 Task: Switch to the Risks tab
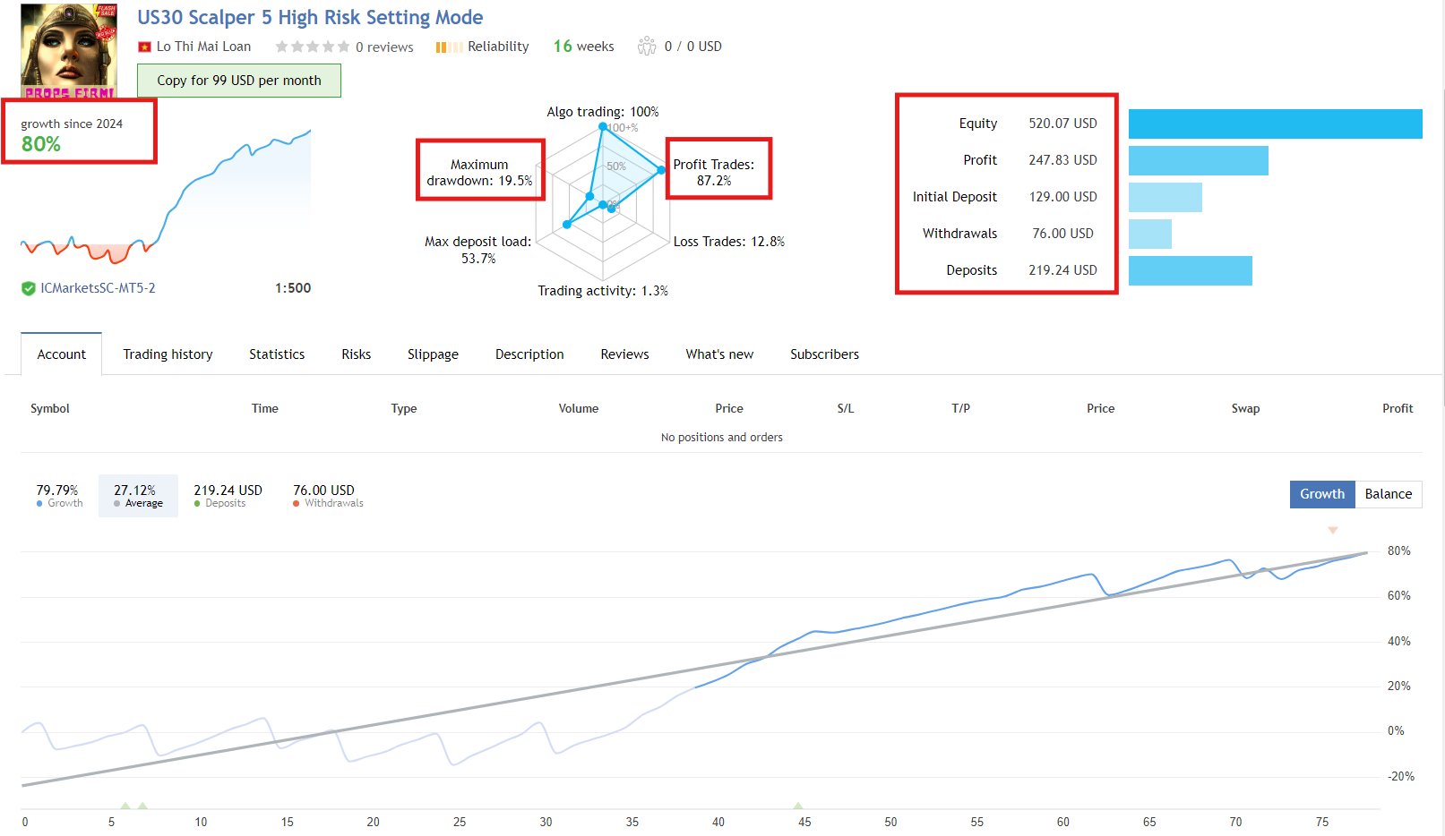click(356, 354)
